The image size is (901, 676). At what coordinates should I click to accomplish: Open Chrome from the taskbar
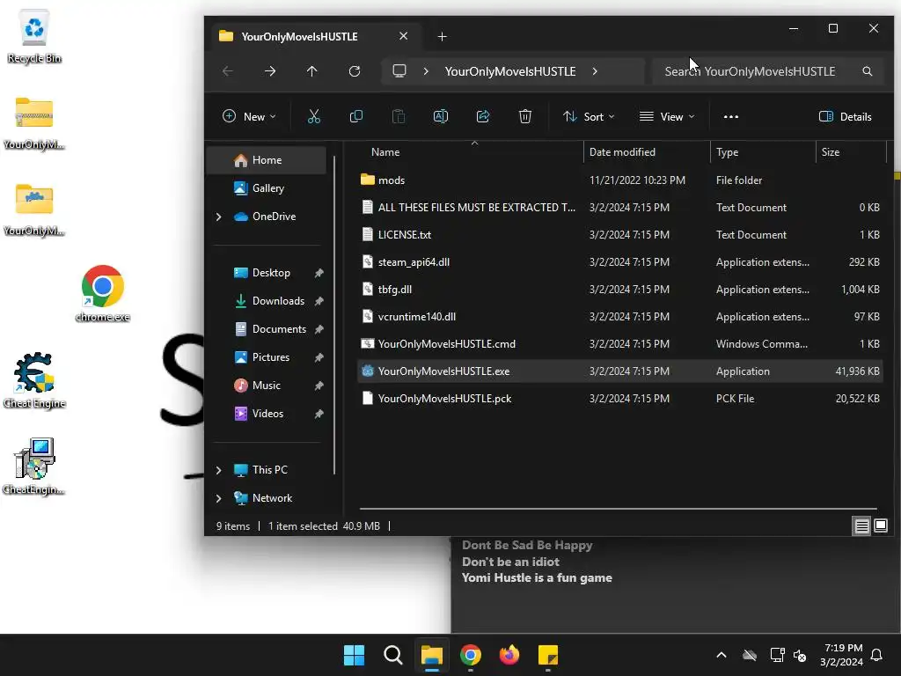pyautogui.click(x=471, y=655)
